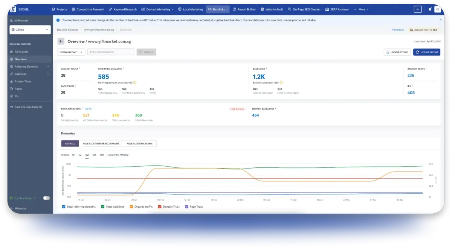Image resolution: width=452 pixels, height=249 pixels.
Task: Select the 3M period option
Action: 87,155
